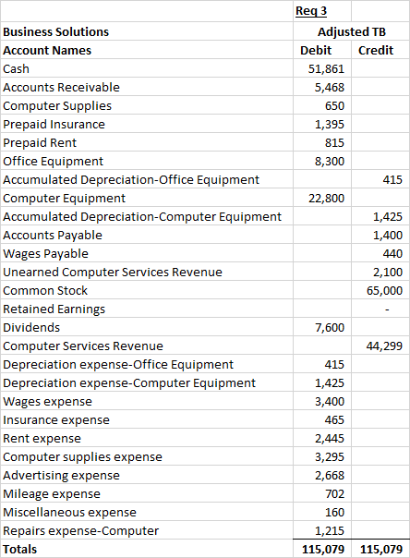Click the 'Wages expense' label
The height and width of the screenshot is (558, 410).
click(x=47, y=402)
